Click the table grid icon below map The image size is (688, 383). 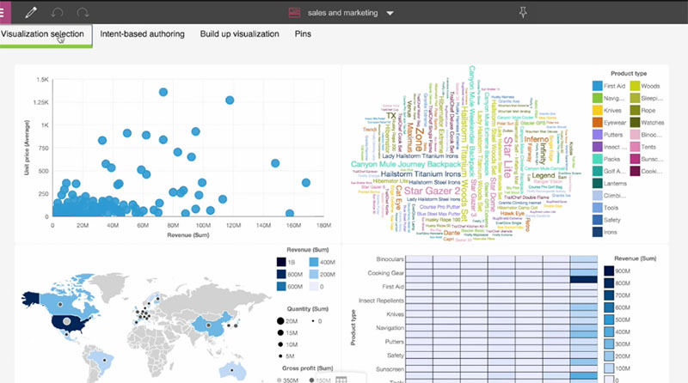(341, 379)
